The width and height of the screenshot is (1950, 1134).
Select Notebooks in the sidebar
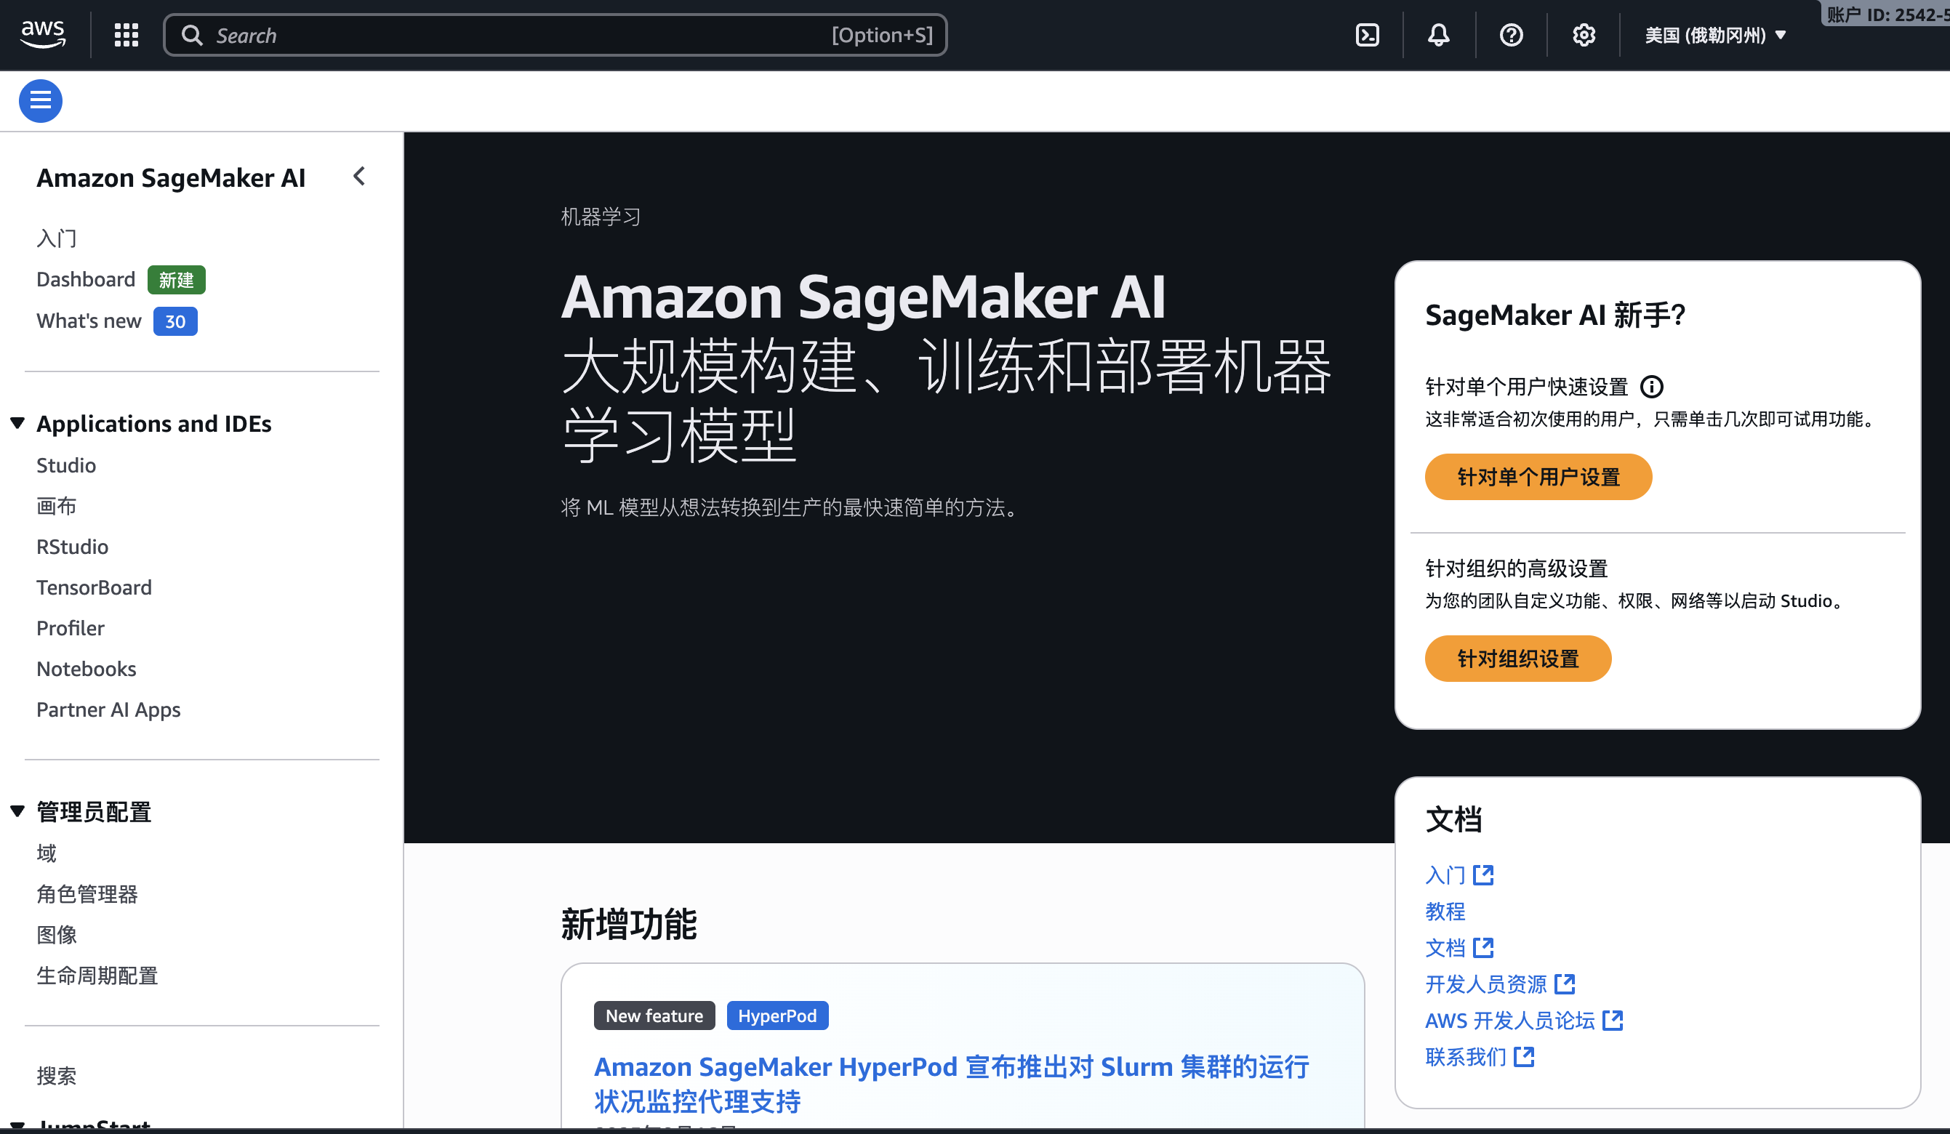(86, 668)
